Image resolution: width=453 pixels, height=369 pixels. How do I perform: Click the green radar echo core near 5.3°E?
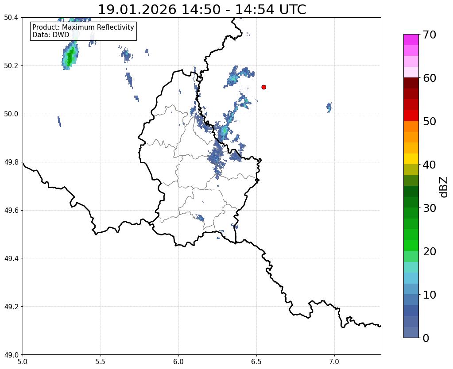tap(70, 56)
